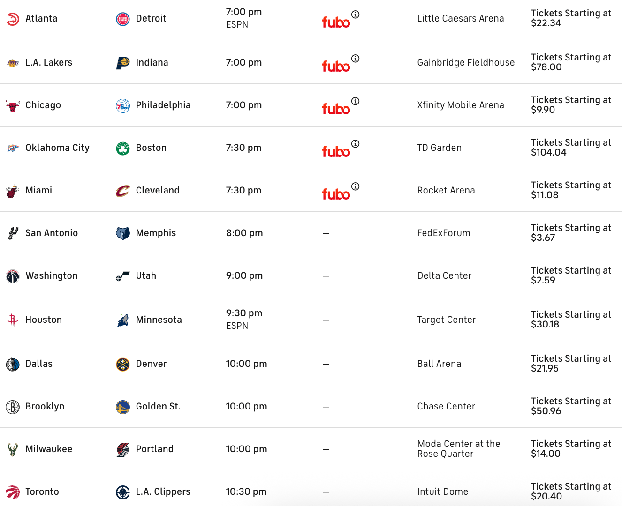This screenshot has width=622, height=506.
Task: Click the Indiana Pacers logo icon
Action: (x=122, y=63)
